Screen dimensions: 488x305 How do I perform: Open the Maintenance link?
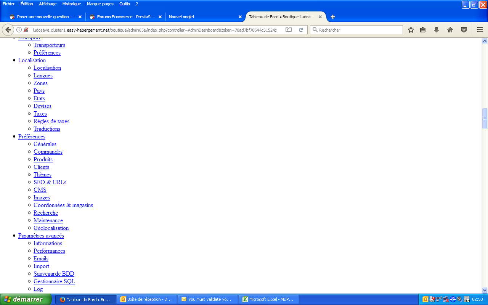pos(48,220)
